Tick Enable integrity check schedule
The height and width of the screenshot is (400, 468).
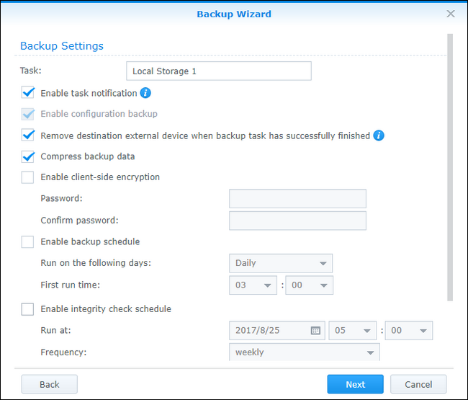(x=28, y=309)
